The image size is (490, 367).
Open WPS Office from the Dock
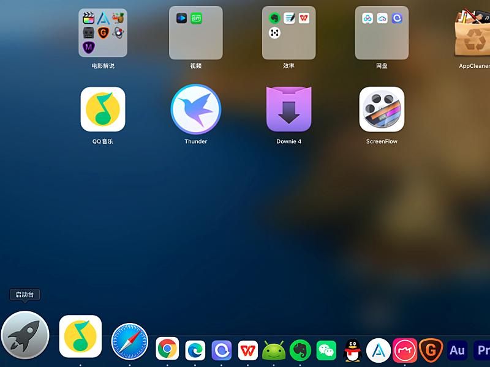pos(248,350)
